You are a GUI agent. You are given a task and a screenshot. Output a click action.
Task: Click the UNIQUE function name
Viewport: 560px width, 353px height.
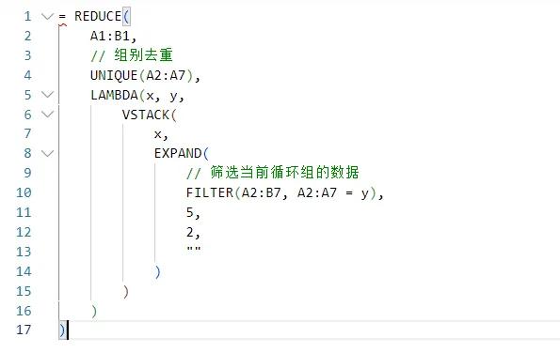[114, 75]
